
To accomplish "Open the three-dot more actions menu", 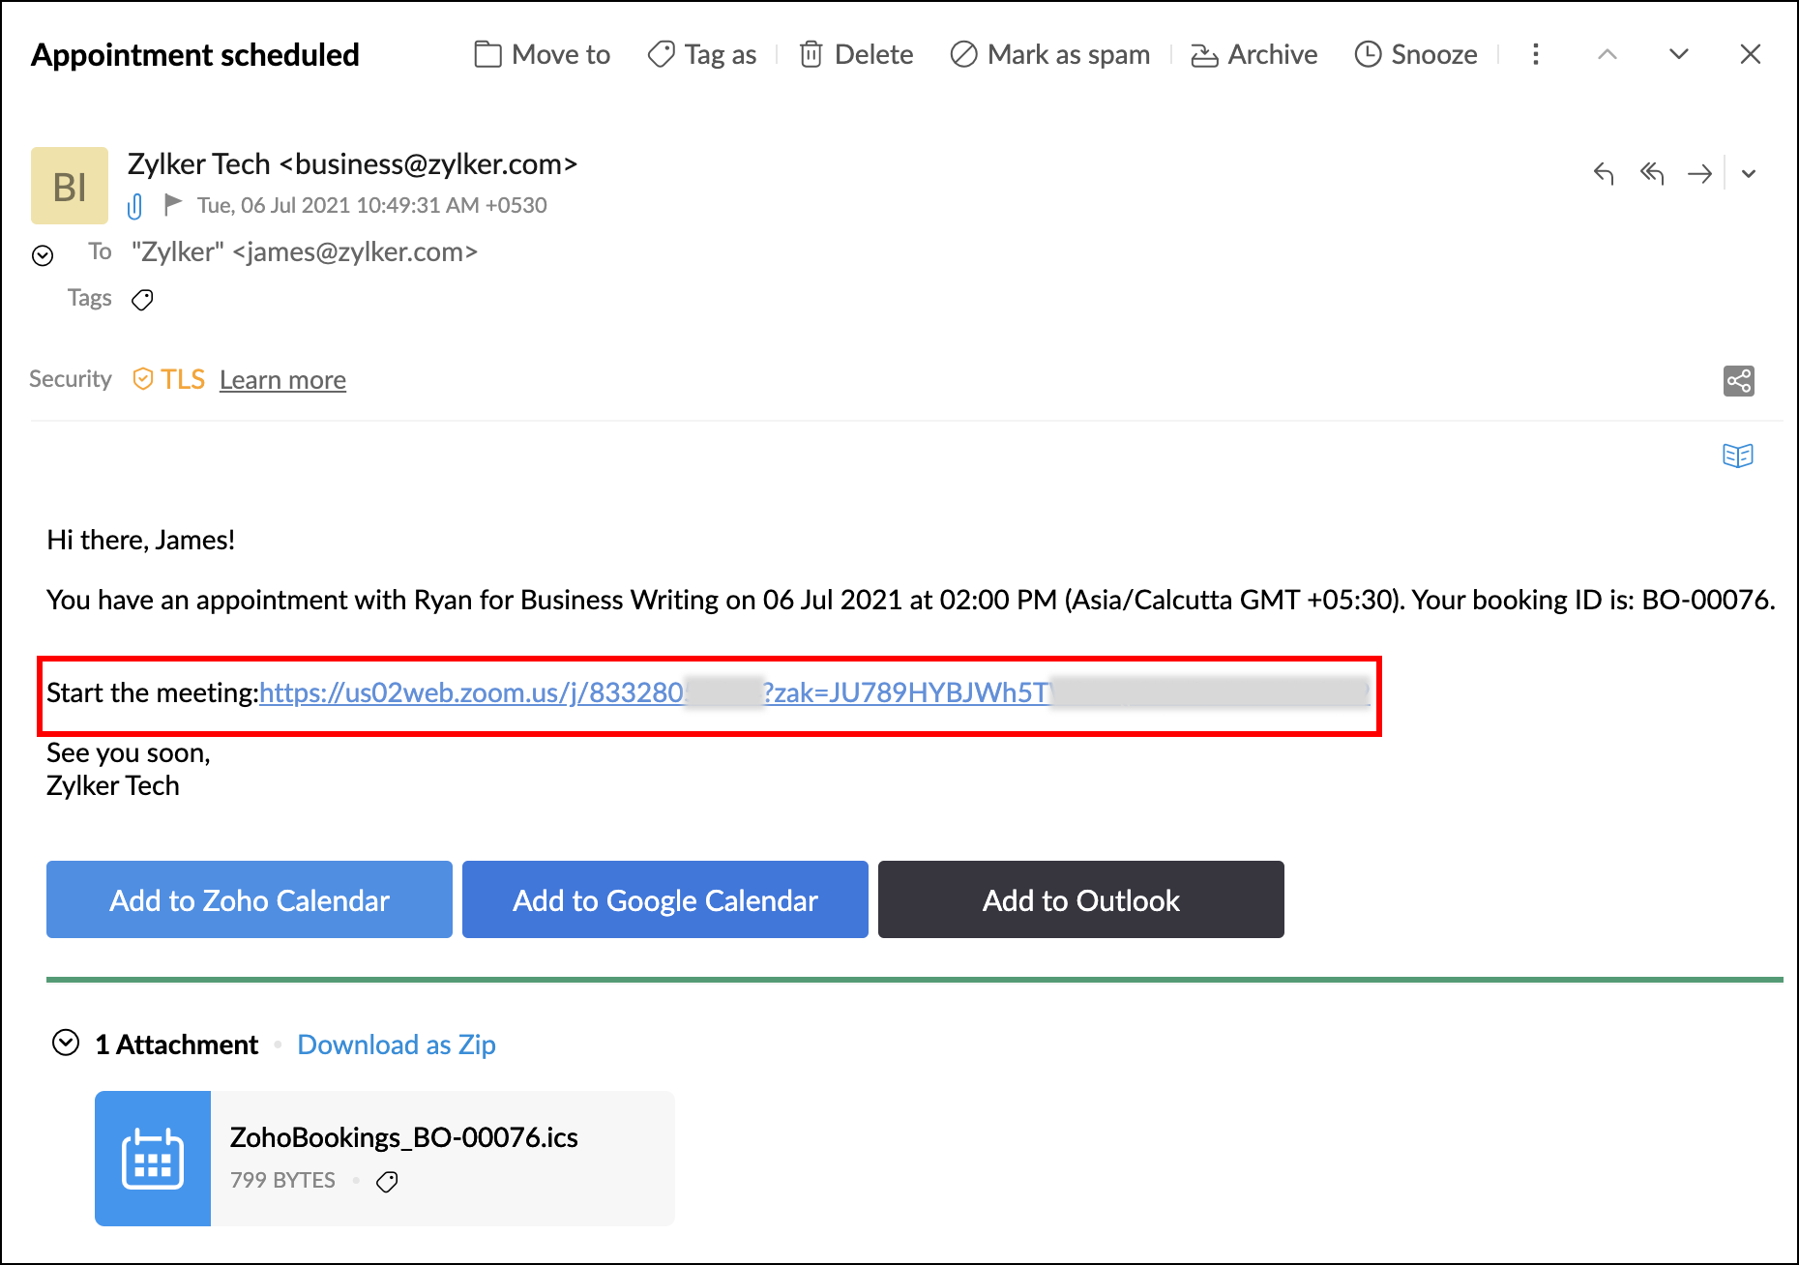I will (1536, 54).
